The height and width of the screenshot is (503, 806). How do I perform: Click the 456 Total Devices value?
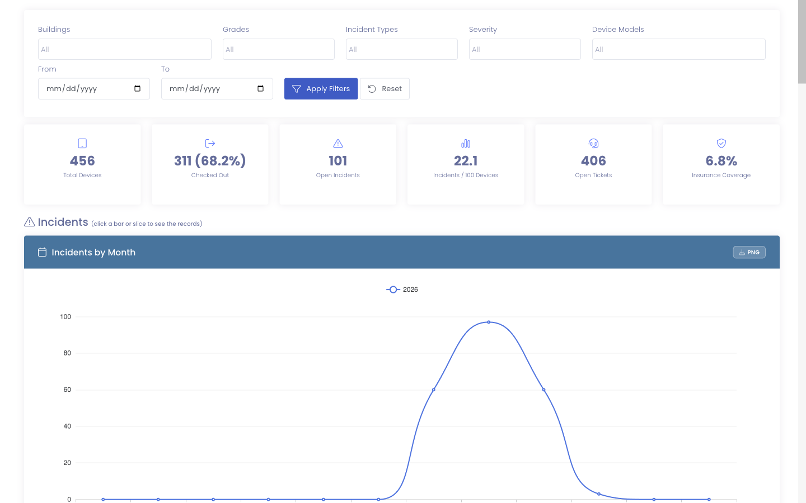pyautogui.click(x=82, y=161)
